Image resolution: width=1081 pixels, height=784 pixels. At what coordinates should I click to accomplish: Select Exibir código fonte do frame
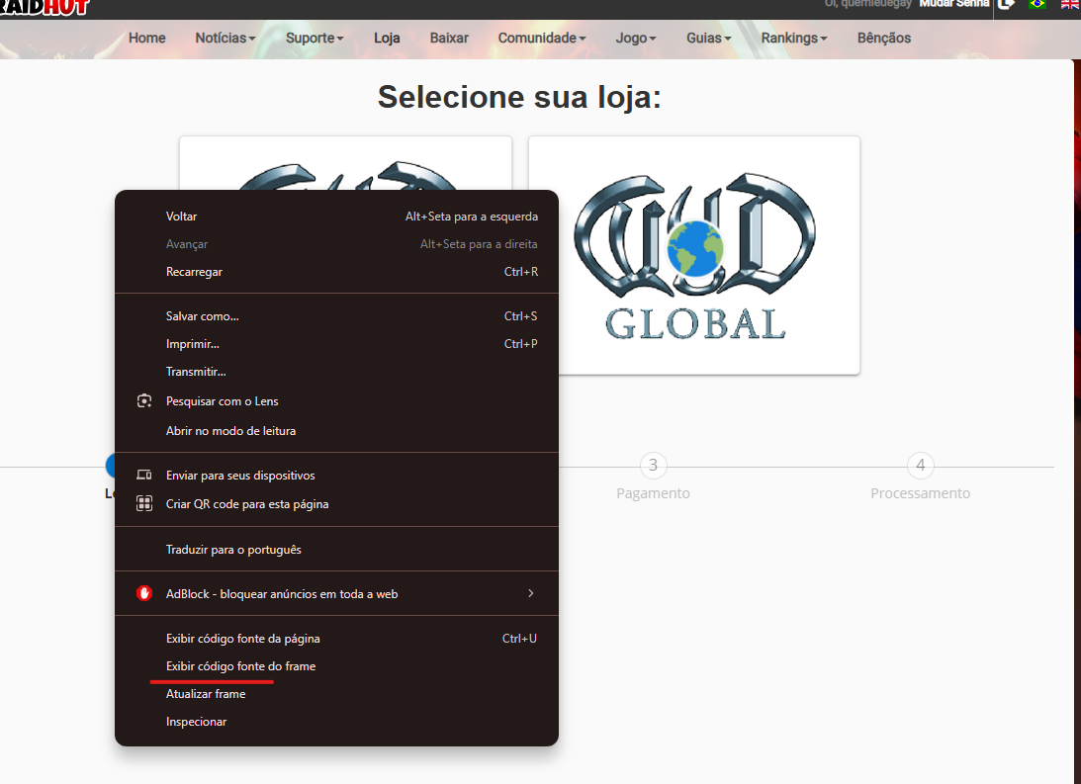pos(240,666)
